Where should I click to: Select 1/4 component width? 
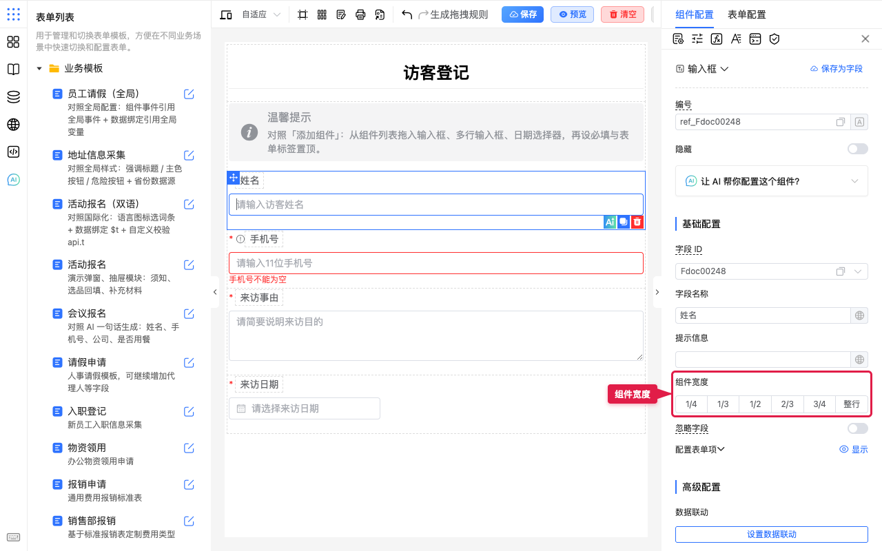pyautogui.click(x=691, y=404)
